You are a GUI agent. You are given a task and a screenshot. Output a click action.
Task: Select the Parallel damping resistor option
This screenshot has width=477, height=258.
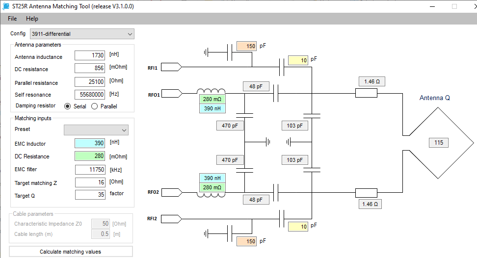pyautogui.click(x=95, y=106)
